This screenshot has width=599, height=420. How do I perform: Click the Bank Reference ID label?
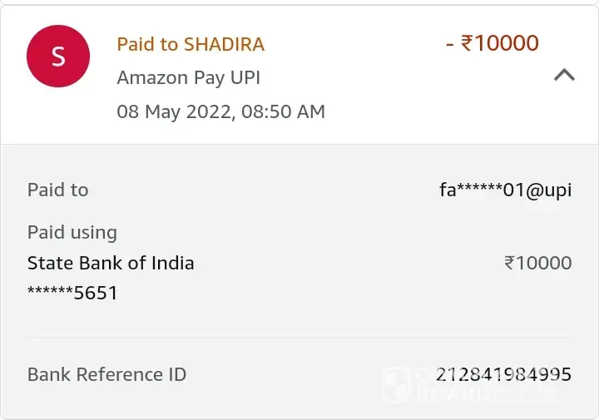click(106, 374)
